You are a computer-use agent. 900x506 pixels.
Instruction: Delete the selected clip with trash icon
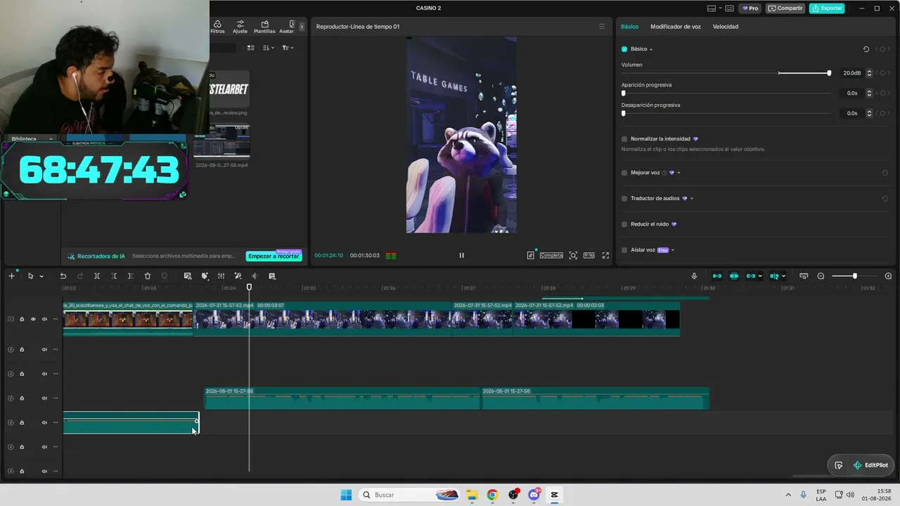pyautogui.click(x=148, y=276)
